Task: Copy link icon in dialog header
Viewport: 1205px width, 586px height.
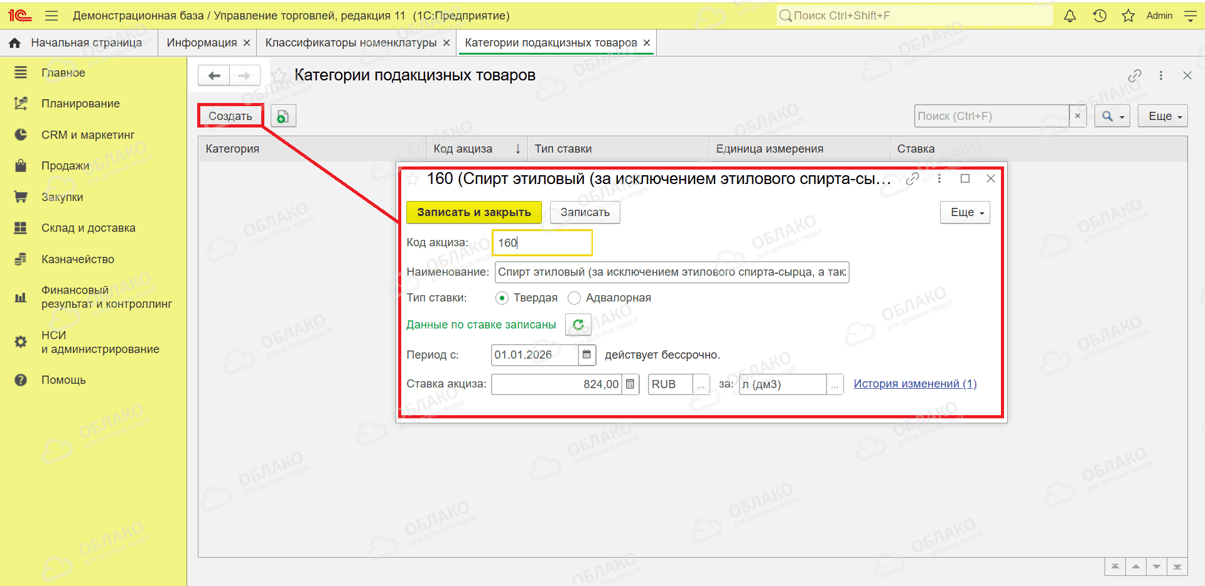Action: 913,179
